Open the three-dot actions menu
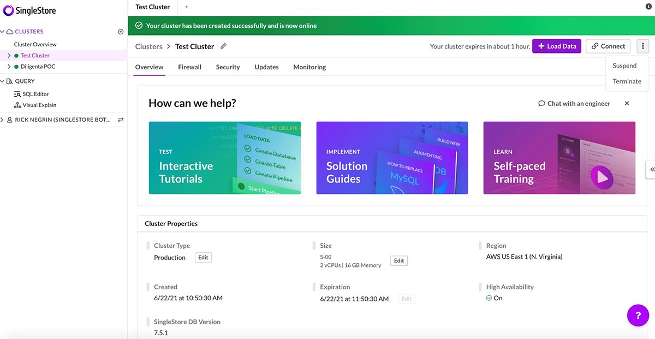Image resolution: width=655 pixels, height=339 pixels. (x=643, y=46)
